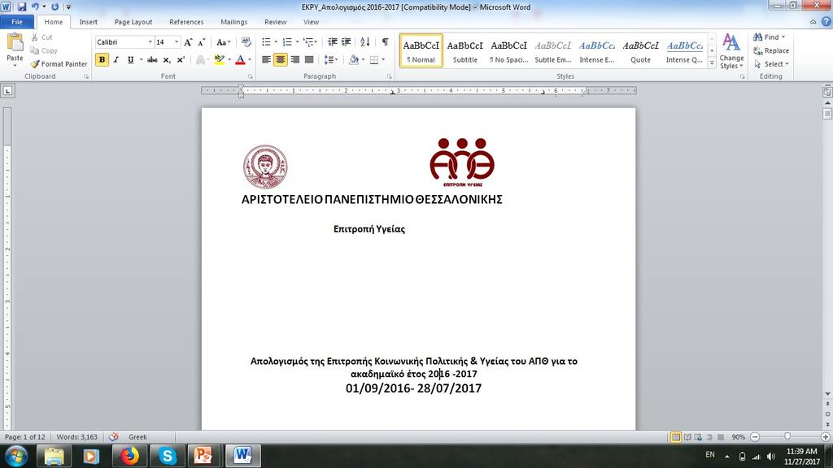Toggle Show paragraph marks
Image resolution: width=833 pixels, height=468 pixels.
(x=385, y=42)
